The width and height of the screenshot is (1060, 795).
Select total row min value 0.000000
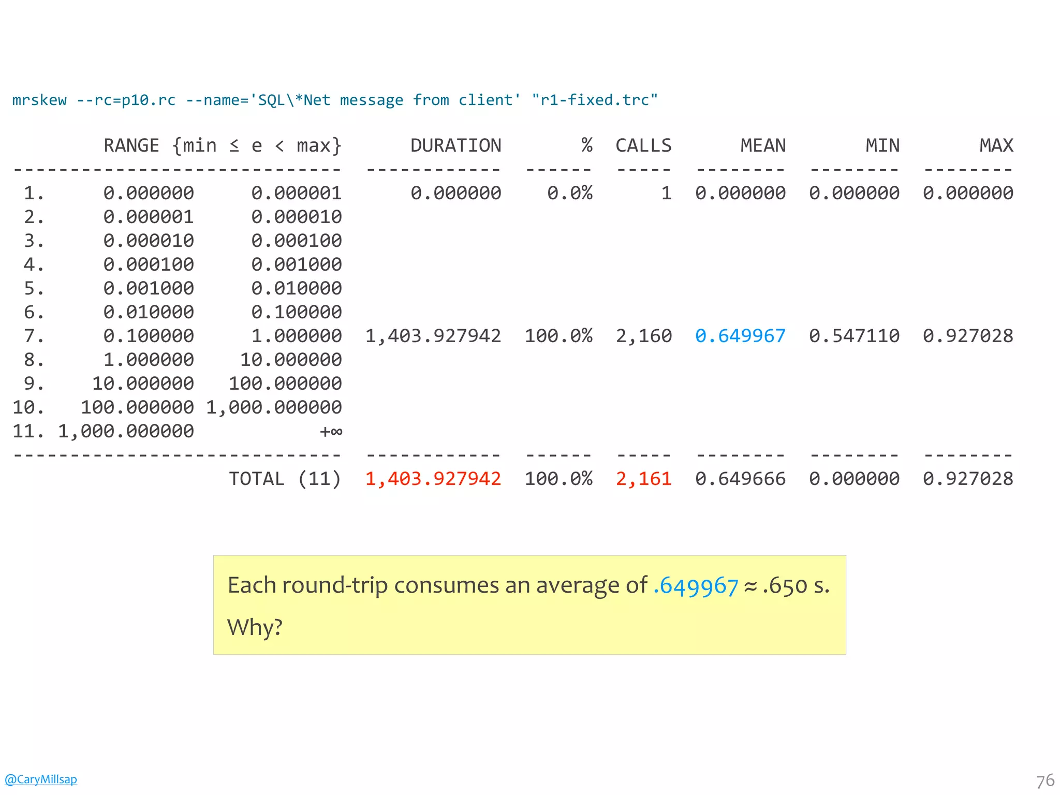coord(854,479)
